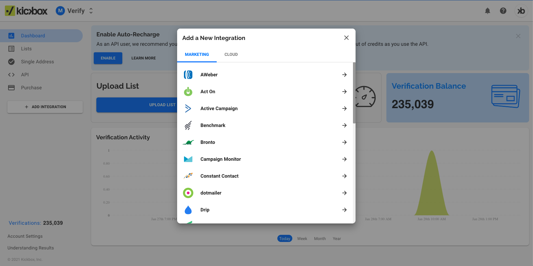Click the Verifications count in sidebar
The height and width of the screenshot is (266, 533).
click(36, 223)
